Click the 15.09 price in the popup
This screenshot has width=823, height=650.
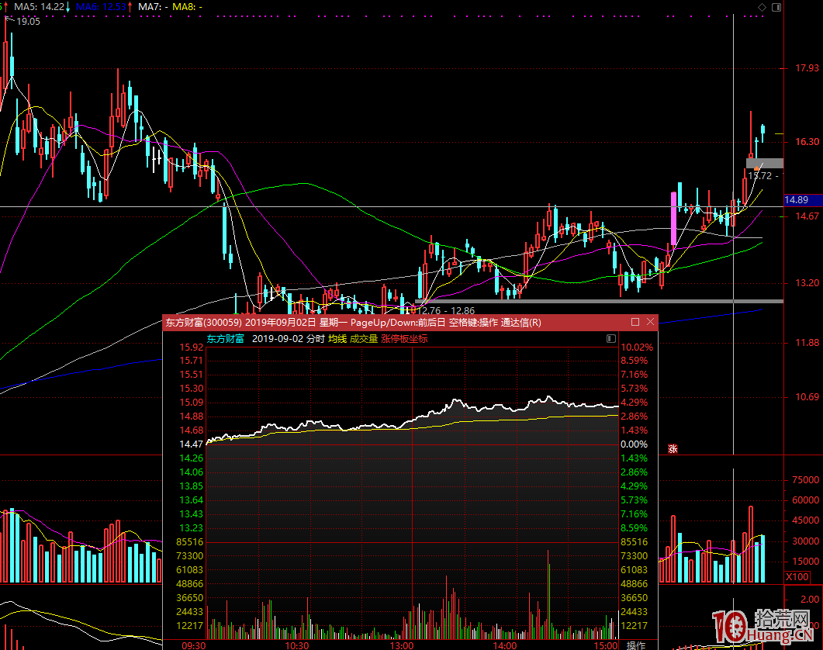click(191, 403)
